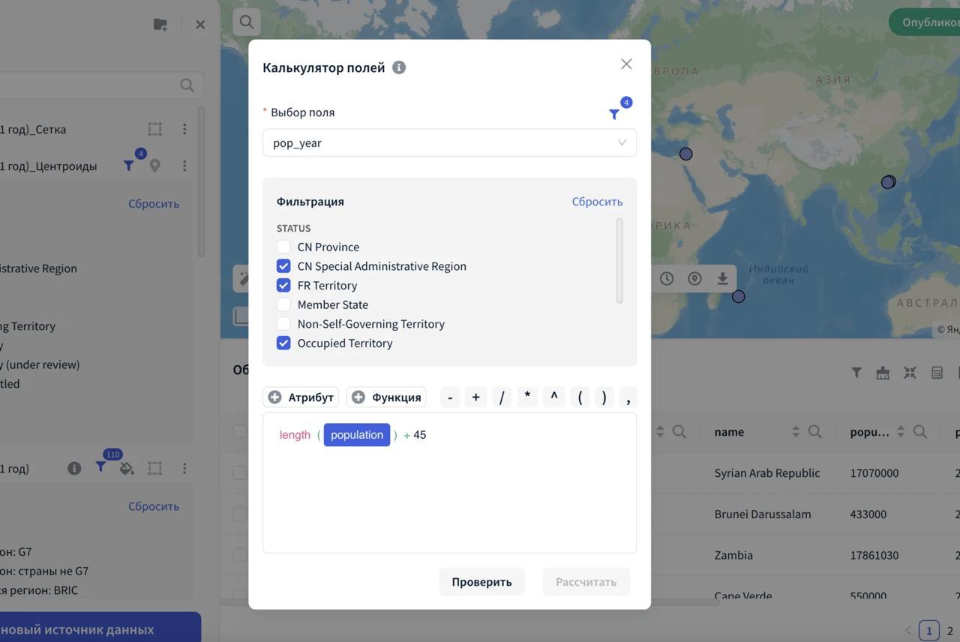Screen dimensions: 960x642
Task: Search within the popu... column
Action: point(919,432)
